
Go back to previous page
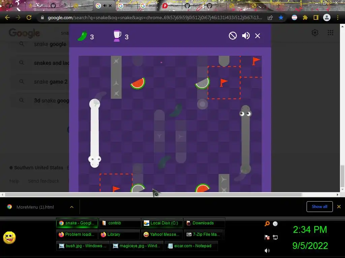coord(7,17)
